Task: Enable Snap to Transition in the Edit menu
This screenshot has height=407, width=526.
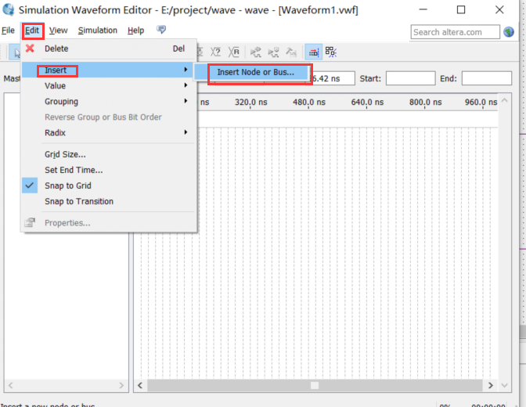Action: point(108,201)
